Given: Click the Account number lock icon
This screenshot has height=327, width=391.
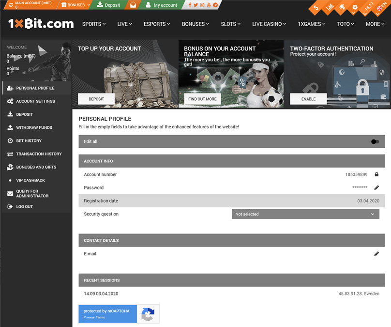Looking at the screenshot, I should coord(376,174).
